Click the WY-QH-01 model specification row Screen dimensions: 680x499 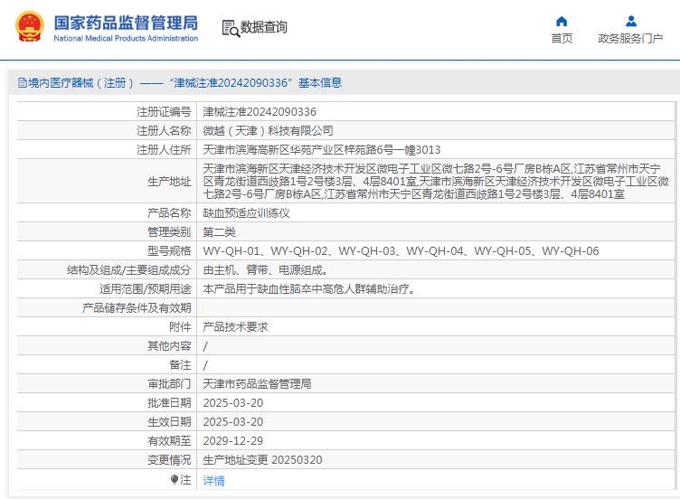coord(401,251)
